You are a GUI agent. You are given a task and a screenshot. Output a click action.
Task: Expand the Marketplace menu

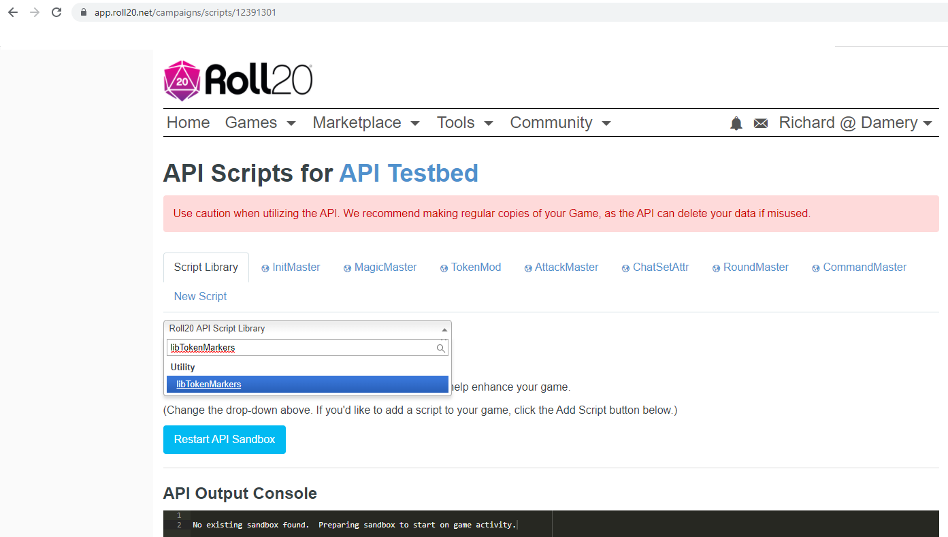coord(366,123)
